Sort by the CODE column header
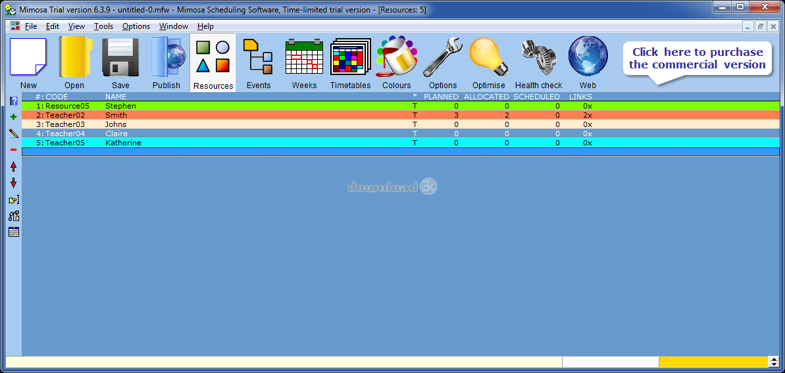The height and width of the screenshot is (373, 785). (x=57, y=97)
